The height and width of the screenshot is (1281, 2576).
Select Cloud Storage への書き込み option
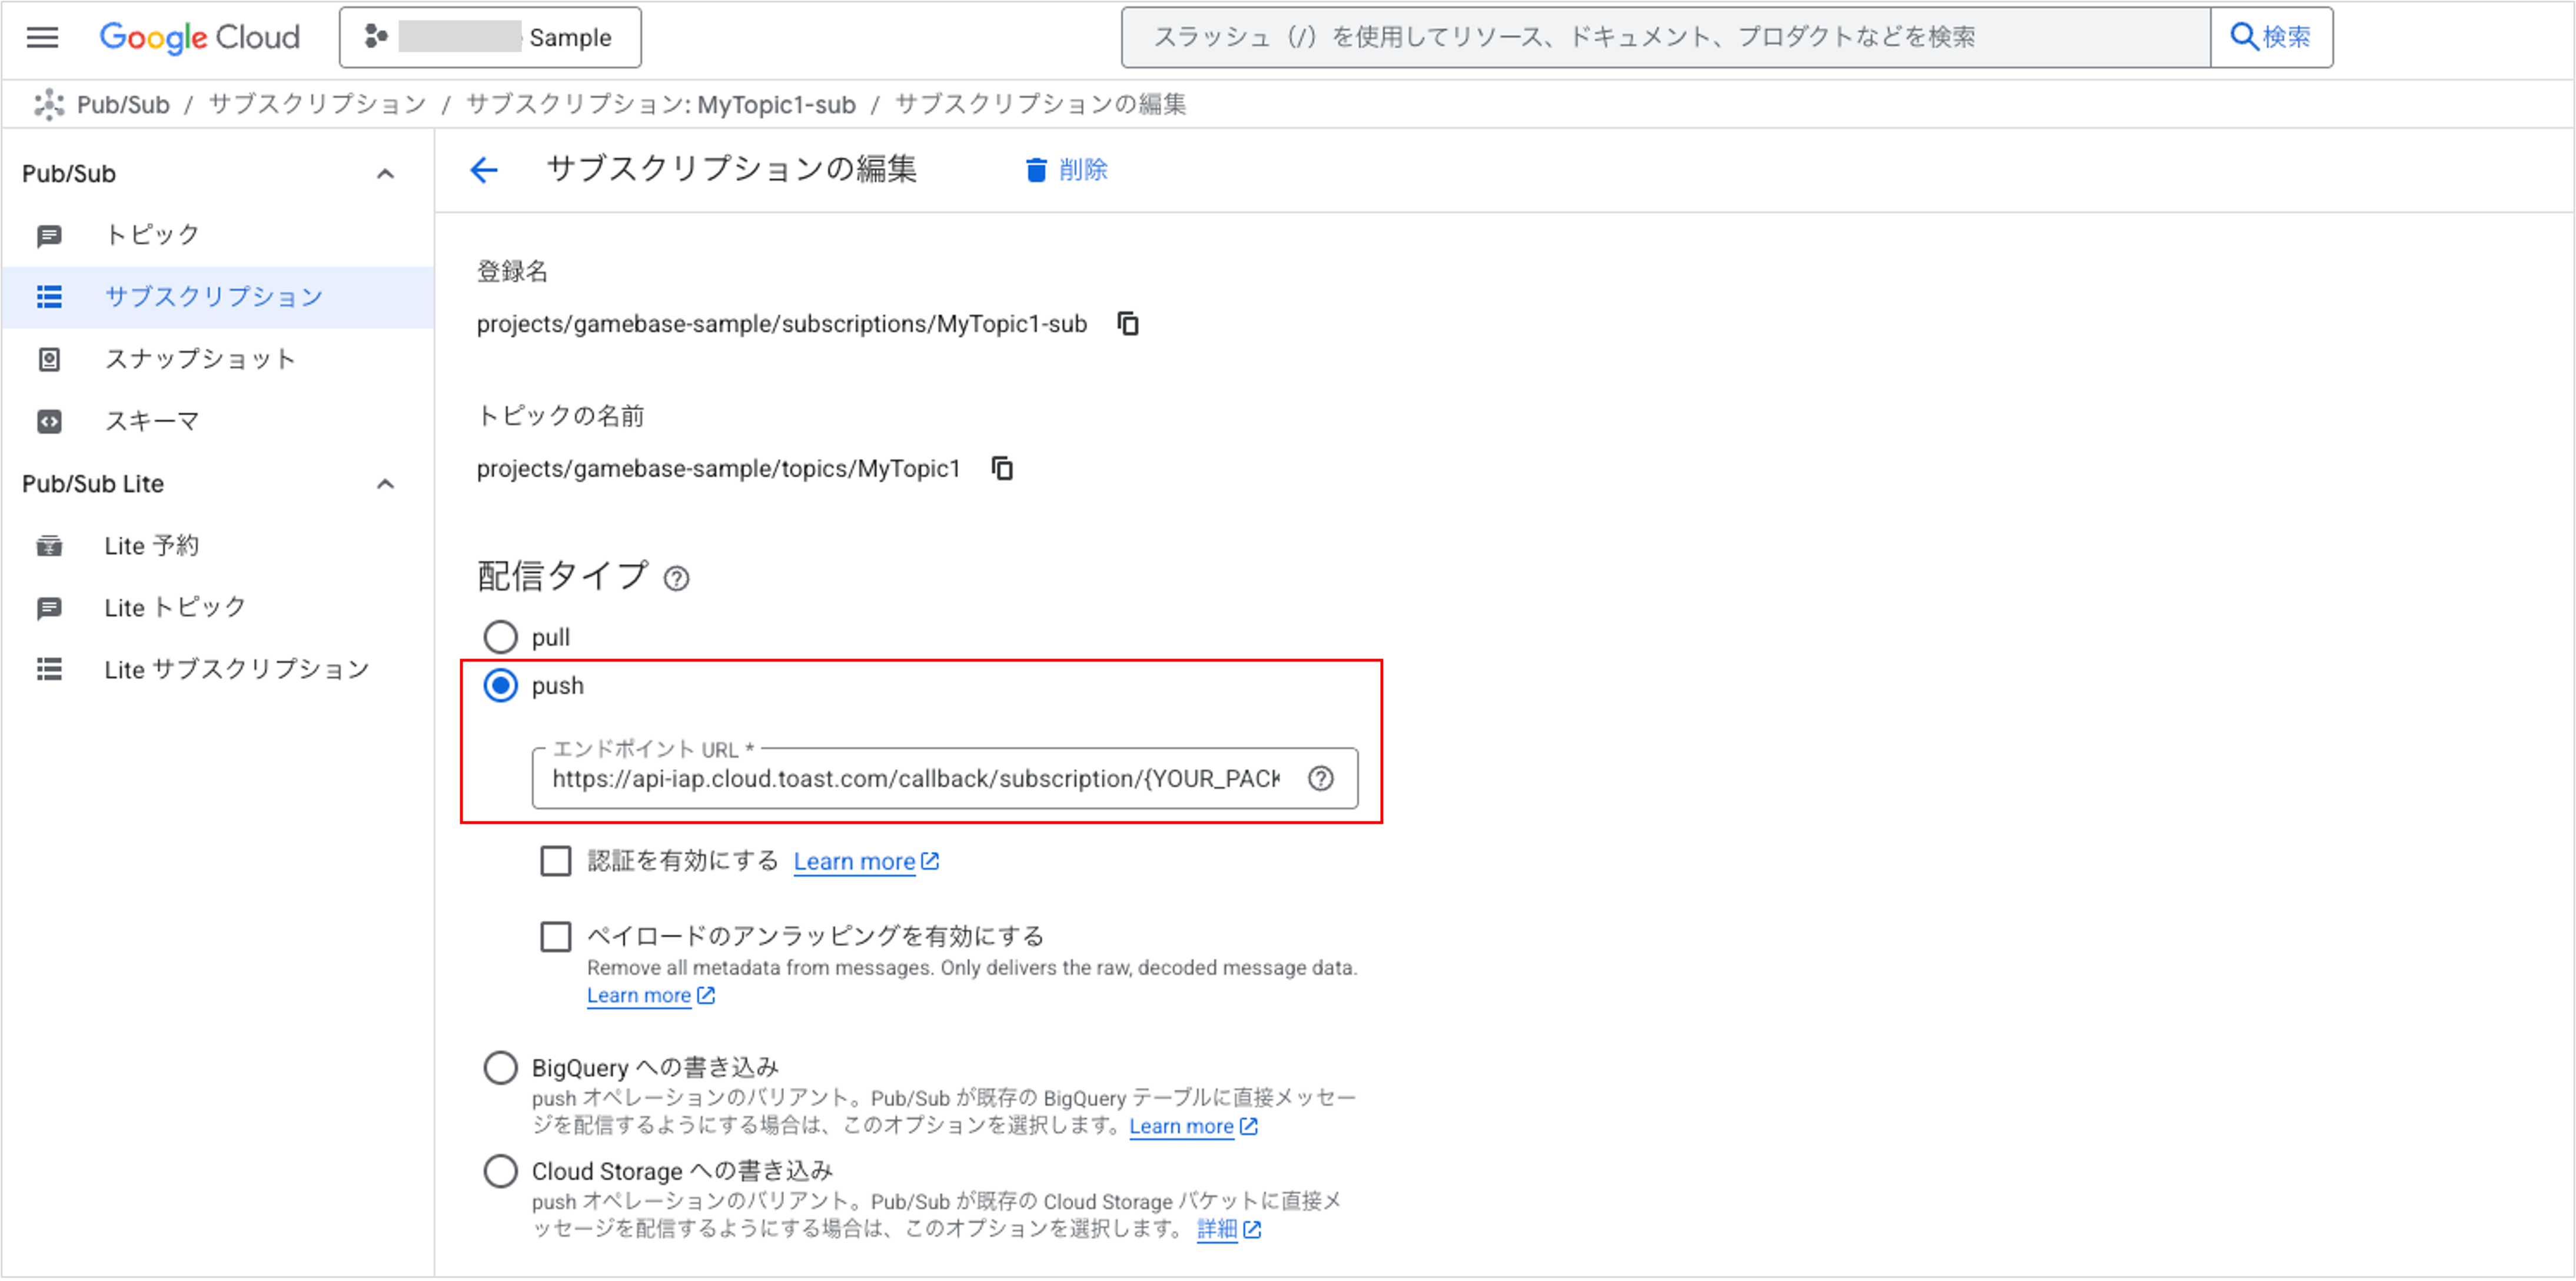tap(501, 1171)
